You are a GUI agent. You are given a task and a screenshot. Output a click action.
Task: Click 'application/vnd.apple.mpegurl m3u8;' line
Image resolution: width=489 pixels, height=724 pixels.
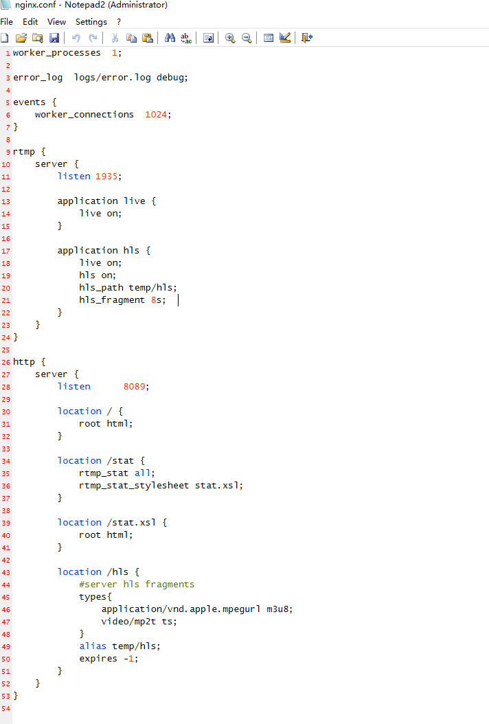pyautogui.click(x=197, y=609)
